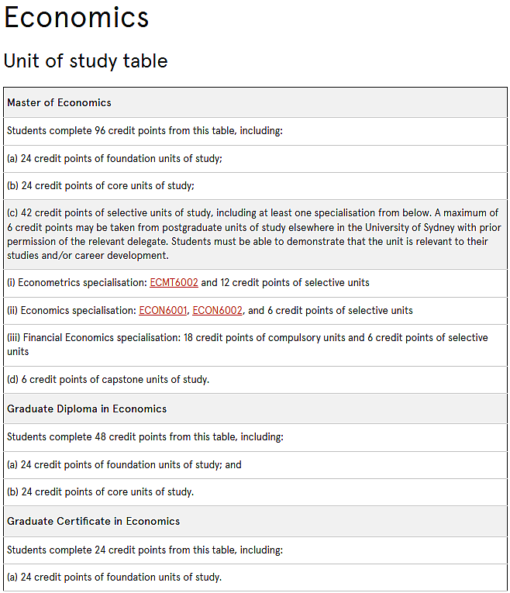Click the Economics page heading
The height and width of the screenshot is (593, 510).
(x=77, y=18)
